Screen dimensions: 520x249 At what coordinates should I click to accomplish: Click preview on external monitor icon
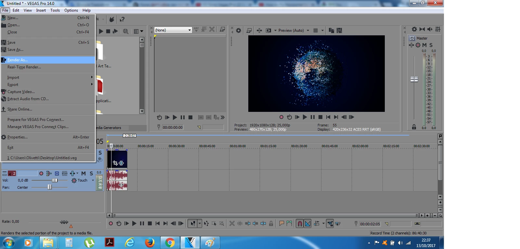pyautogui.click(x=249, y=30)
